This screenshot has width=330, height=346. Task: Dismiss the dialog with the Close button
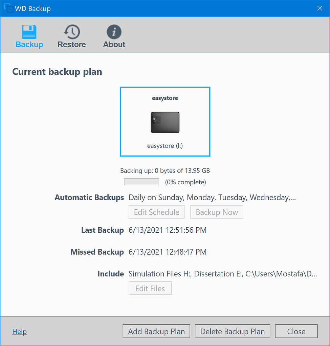296,331
